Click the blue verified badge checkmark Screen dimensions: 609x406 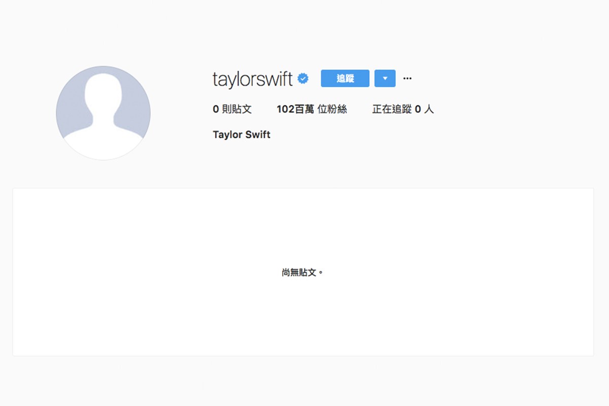[x=303, y=79]
